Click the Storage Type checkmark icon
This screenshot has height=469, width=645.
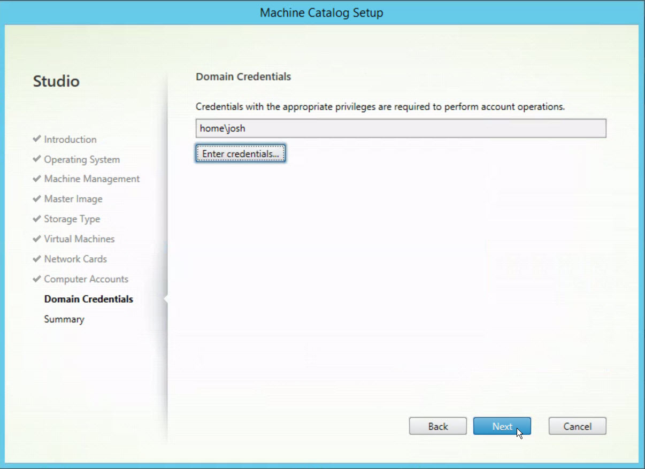[36, 219]
